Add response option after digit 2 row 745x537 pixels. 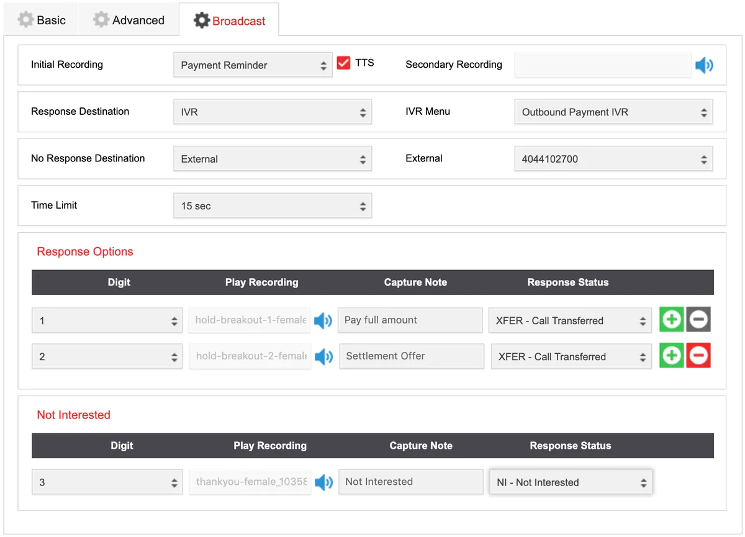point(671,356)
